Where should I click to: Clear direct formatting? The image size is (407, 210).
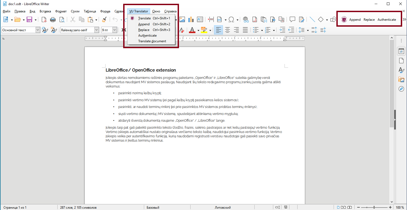[182, 30]
